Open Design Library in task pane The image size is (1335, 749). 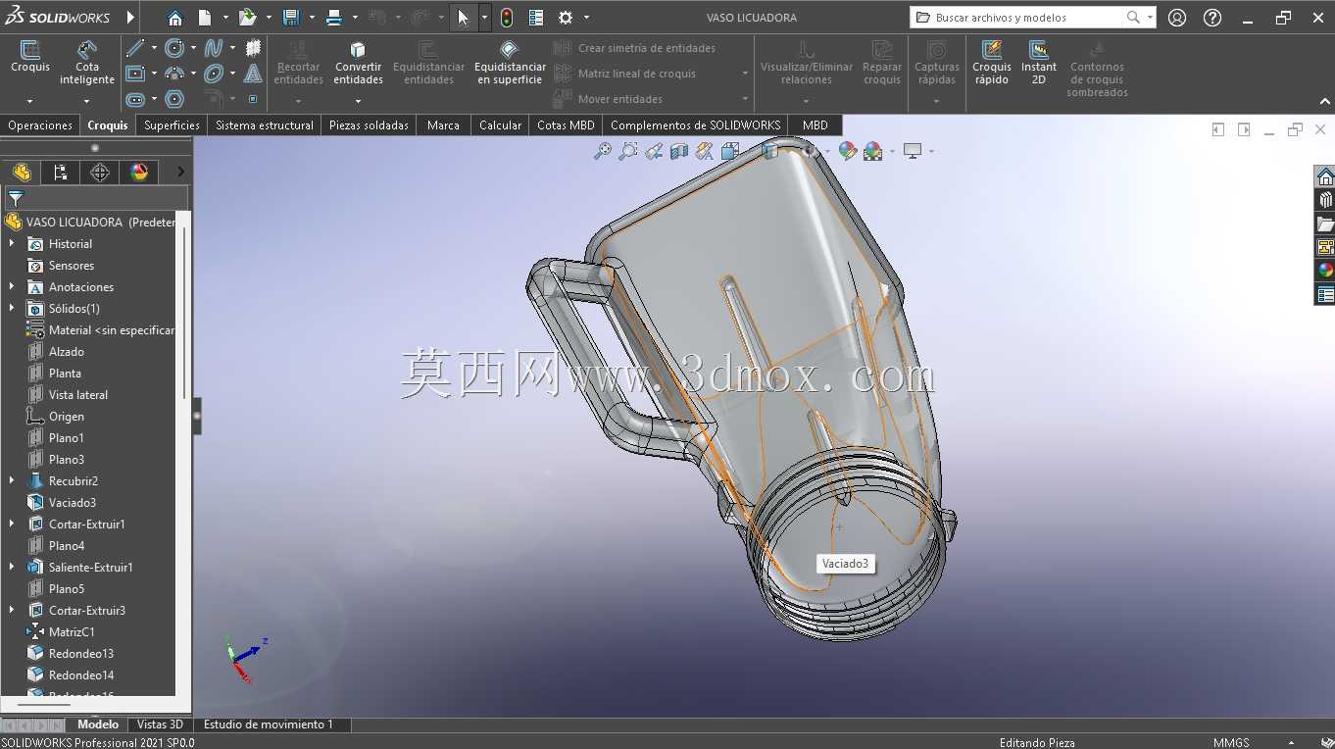(1325, 200)
